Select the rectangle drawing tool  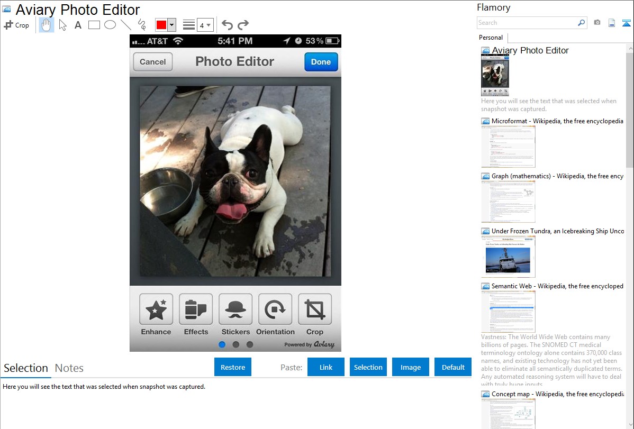point(94,25)
